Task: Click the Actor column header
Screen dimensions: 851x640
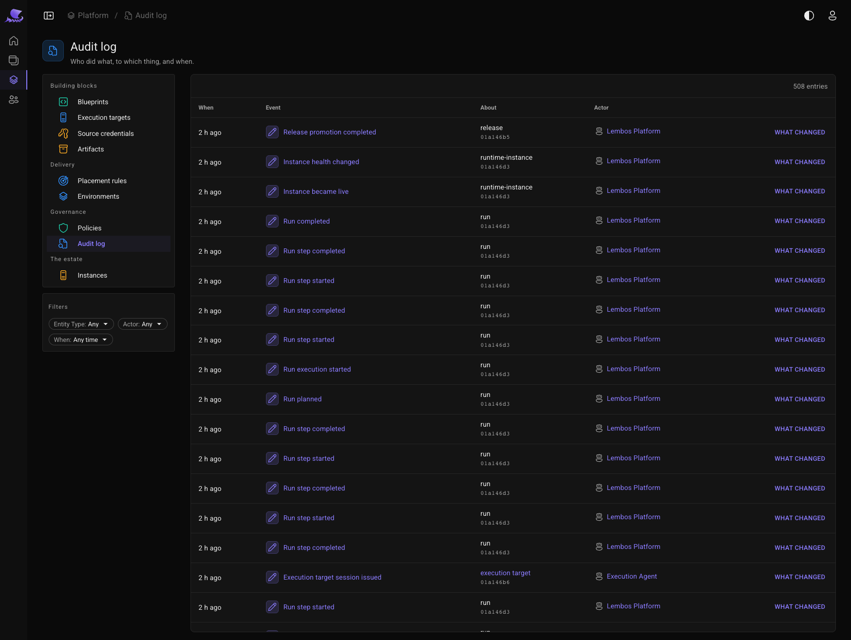Action: click(602, 108)
